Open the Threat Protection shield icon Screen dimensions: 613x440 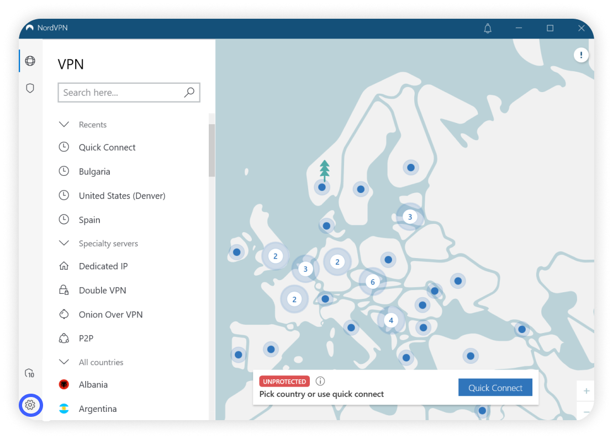[x=30, y=88]
